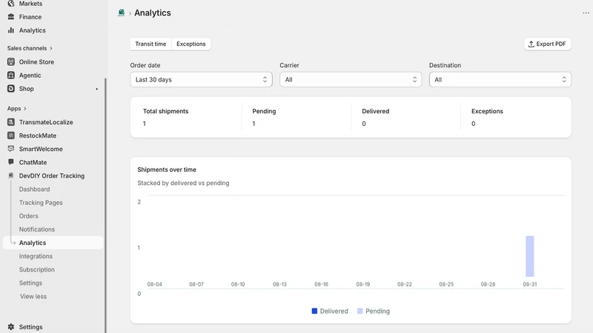Image resolution: width=593 pixels, height=333 pixels.
Task: Click the Shop pin dot indicator
Action: click(97, 89)
